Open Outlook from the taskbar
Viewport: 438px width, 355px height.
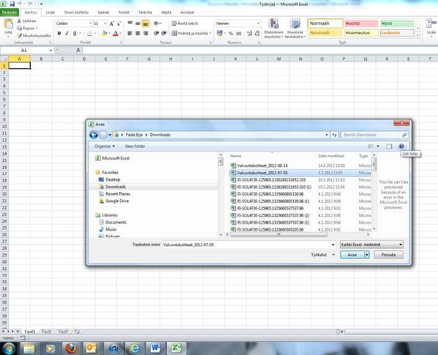click(92, 348)
